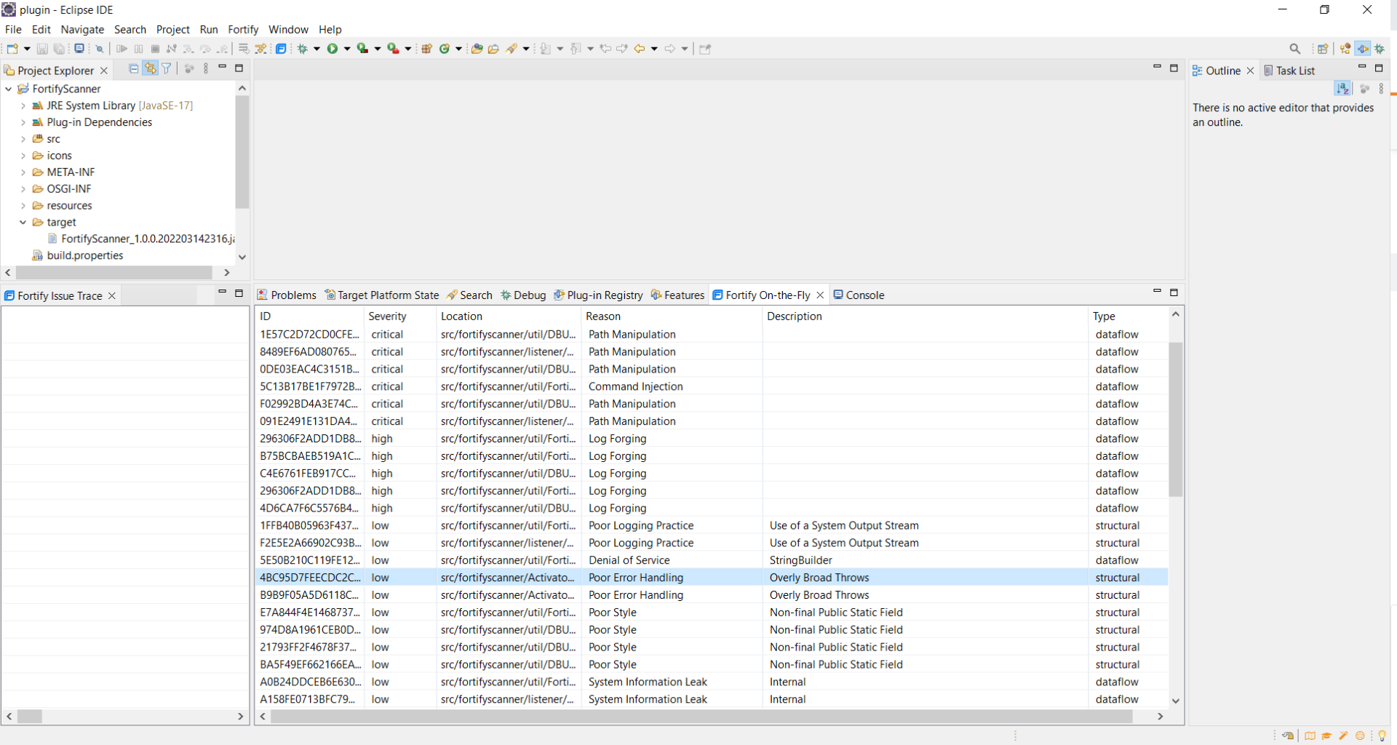The image size is (1397, 745).
Task: Click the New Java Package toolbar icon
Action: (427, 49)
